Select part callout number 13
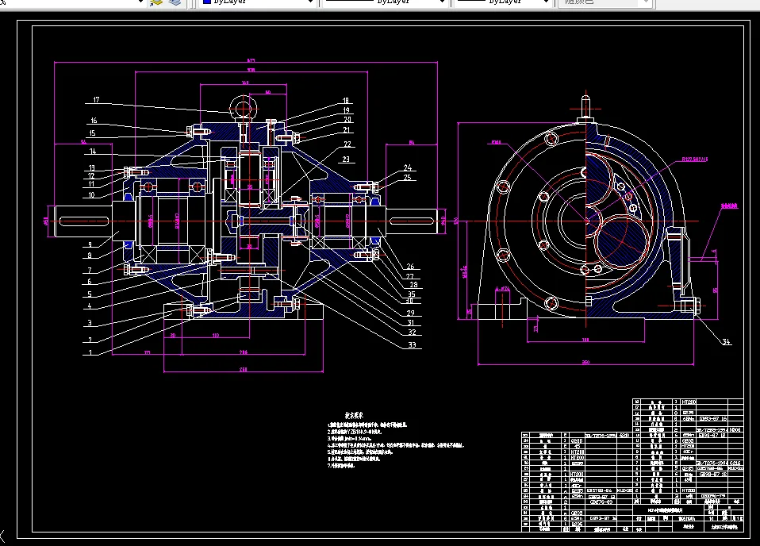This screenshot has height=546, width=760. pos(91,167)
